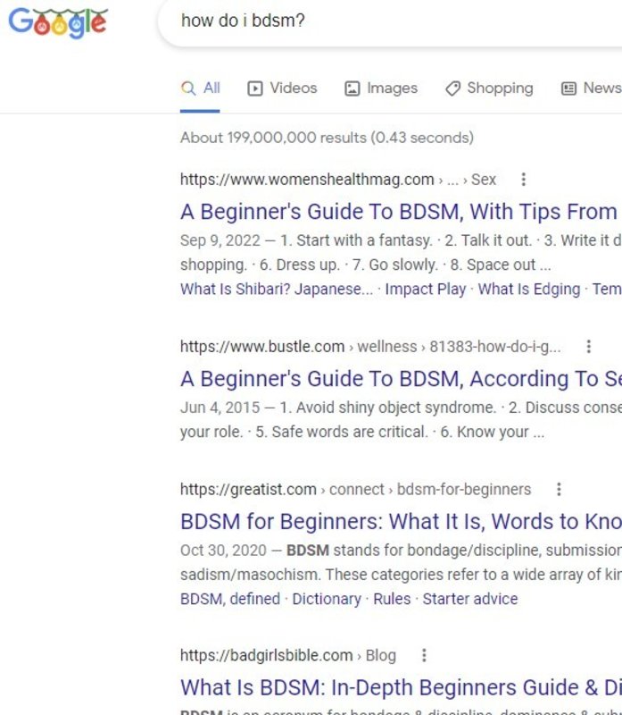This screenshot has width=622, height=715.
Task: Click the Google holiday logo
Action: pyautogui.click(x=58, y=22)
